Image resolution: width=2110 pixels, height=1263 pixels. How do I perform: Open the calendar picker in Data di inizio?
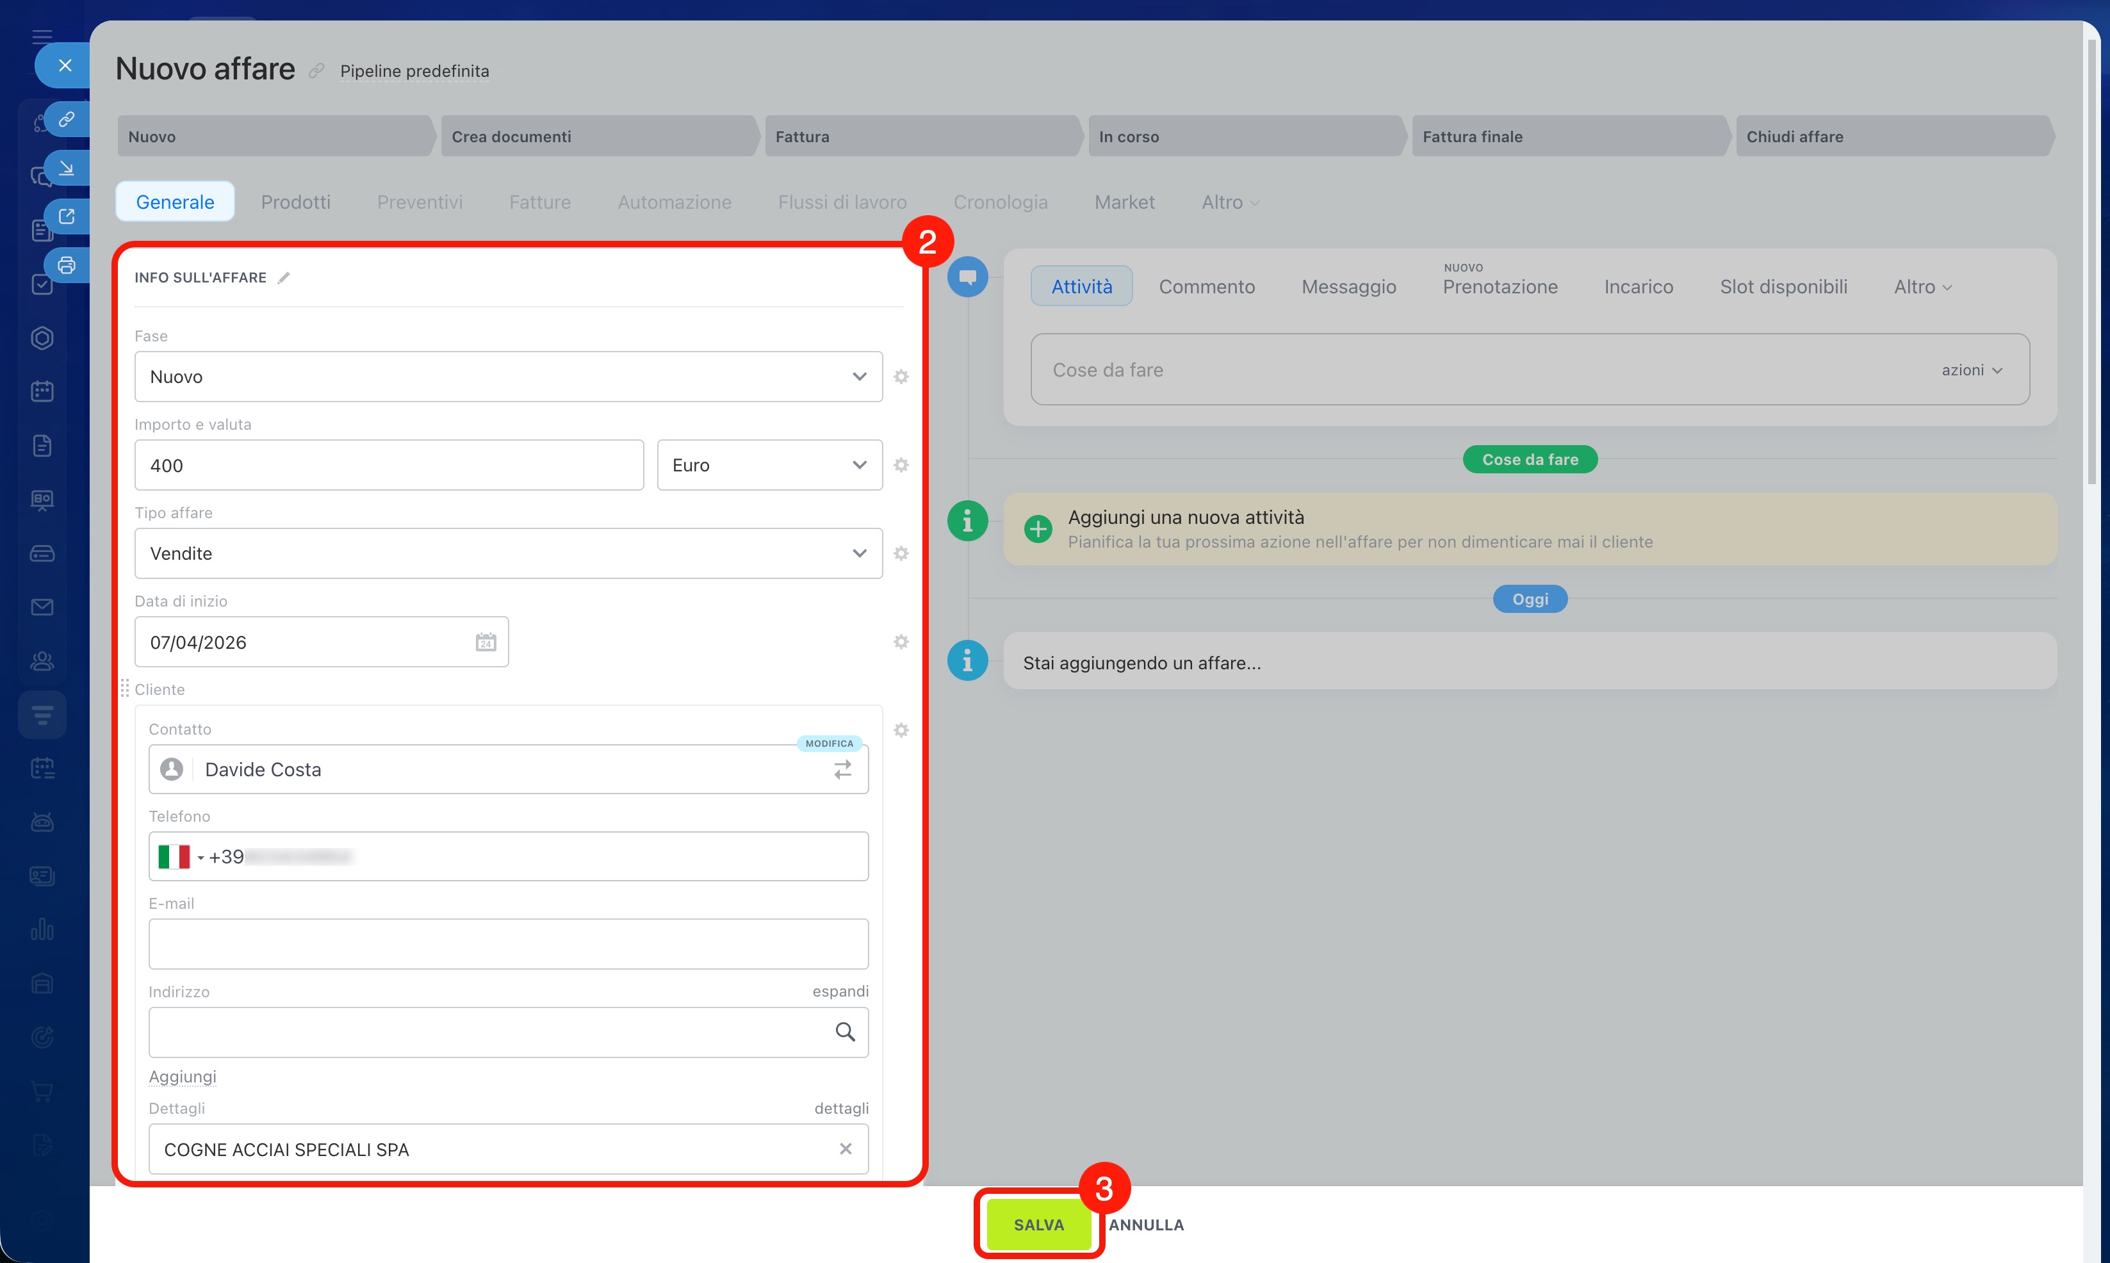[485, 642]
